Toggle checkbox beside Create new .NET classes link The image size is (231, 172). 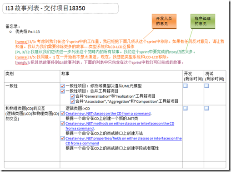(63, 113)
